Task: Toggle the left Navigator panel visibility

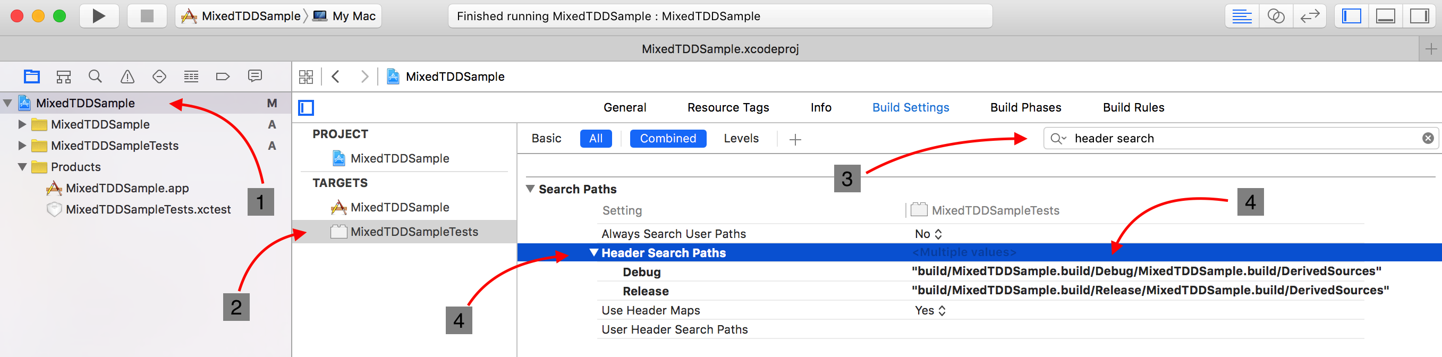Action: (x=1352, y=15)
